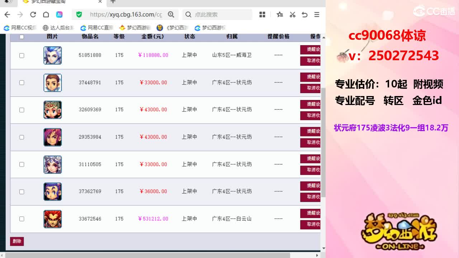Click the magnifier zoom icon beside URL
Screen dimensions: 459x258
[x=171, y=15]
